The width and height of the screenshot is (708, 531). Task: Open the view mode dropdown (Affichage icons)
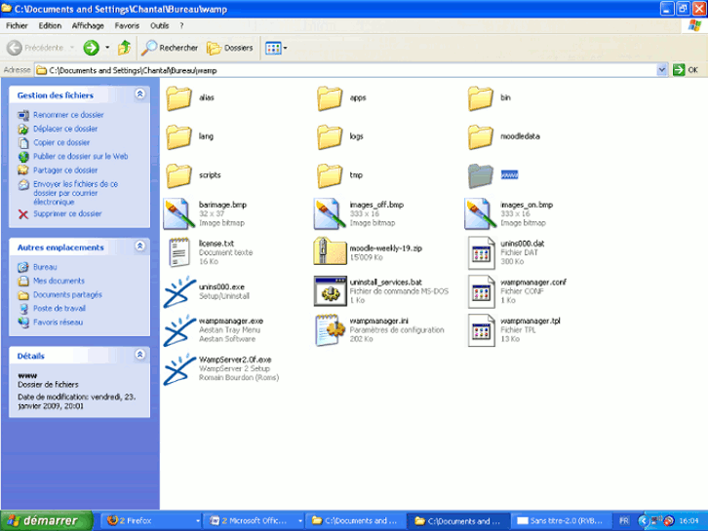[x=276, y=48]
